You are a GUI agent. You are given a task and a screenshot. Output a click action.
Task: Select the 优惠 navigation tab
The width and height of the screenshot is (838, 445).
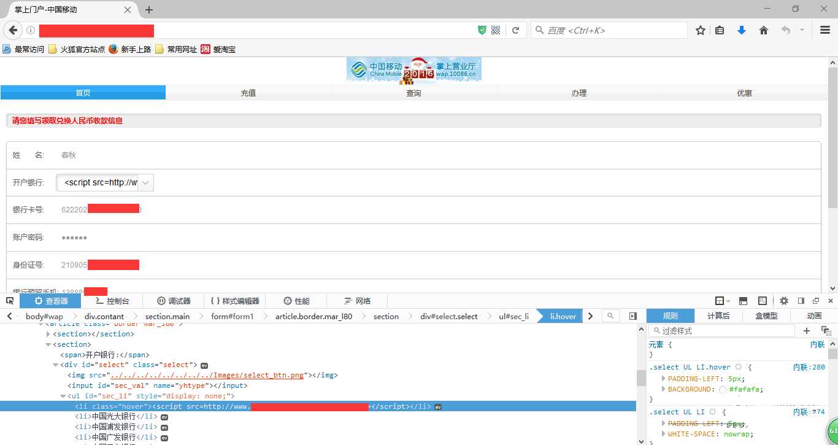coord(745,93)
